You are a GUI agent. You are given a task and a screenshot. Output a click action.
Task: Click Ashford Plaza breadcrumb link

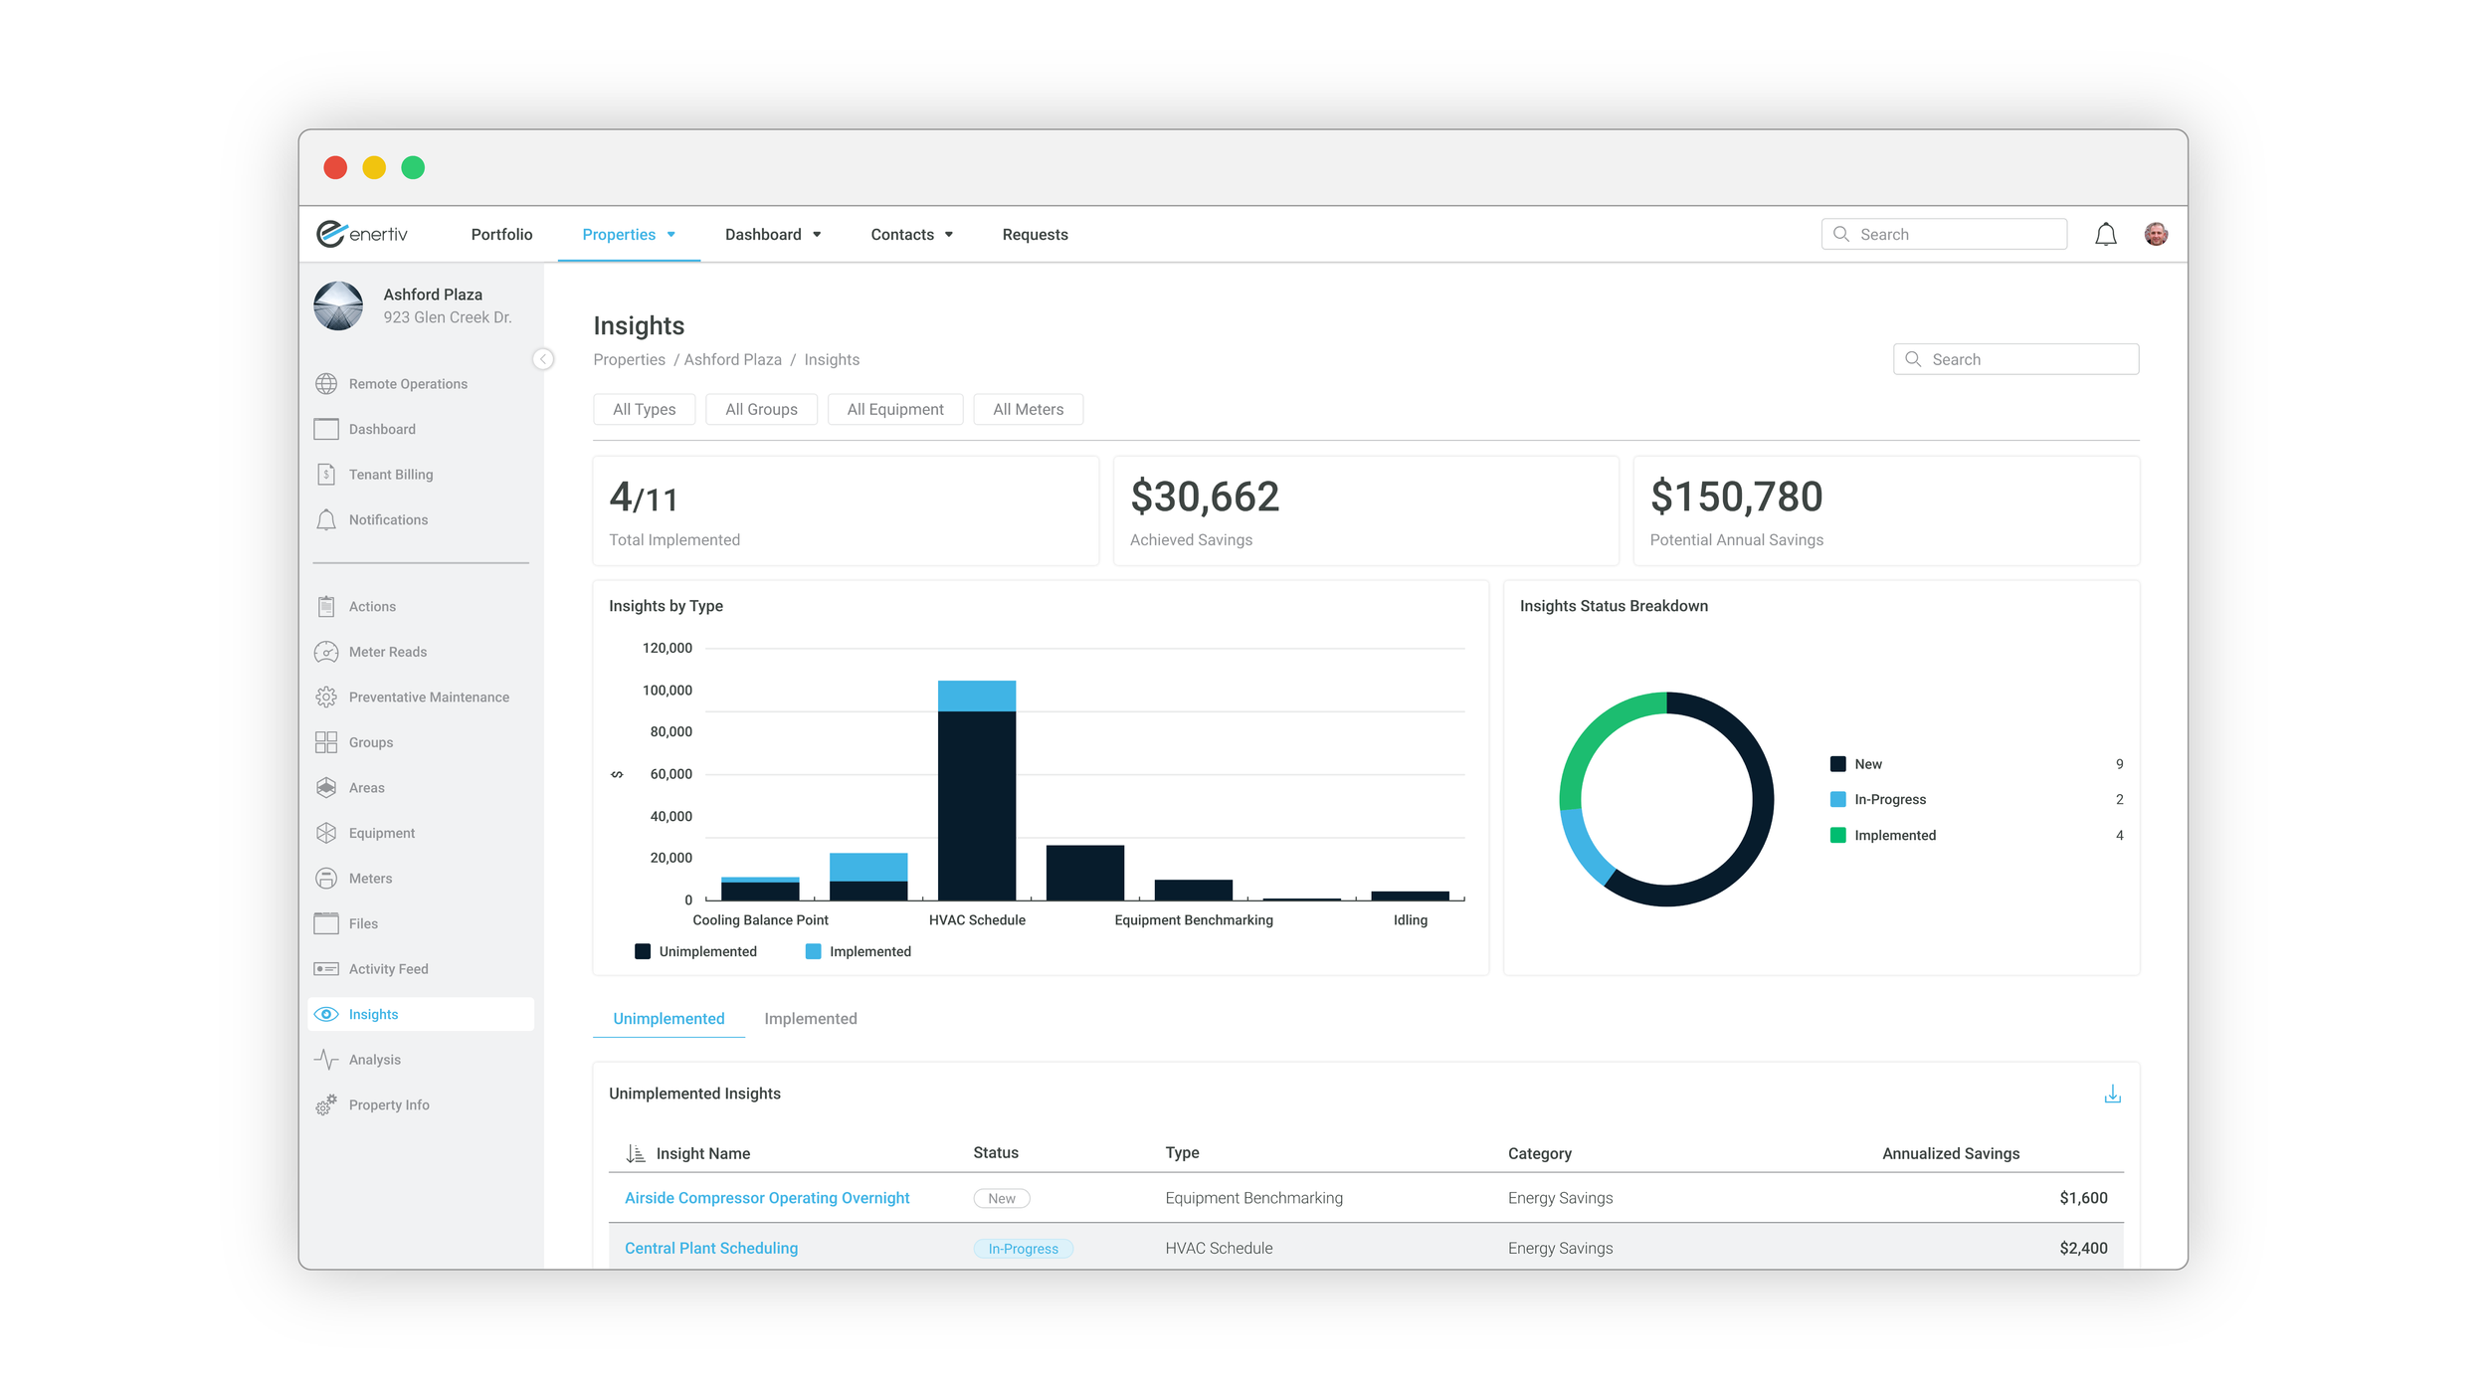(x=732, y=360)
